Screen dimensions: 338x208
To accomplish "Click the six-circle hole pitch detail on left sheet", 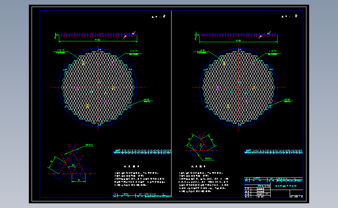I will pos(72,163).
